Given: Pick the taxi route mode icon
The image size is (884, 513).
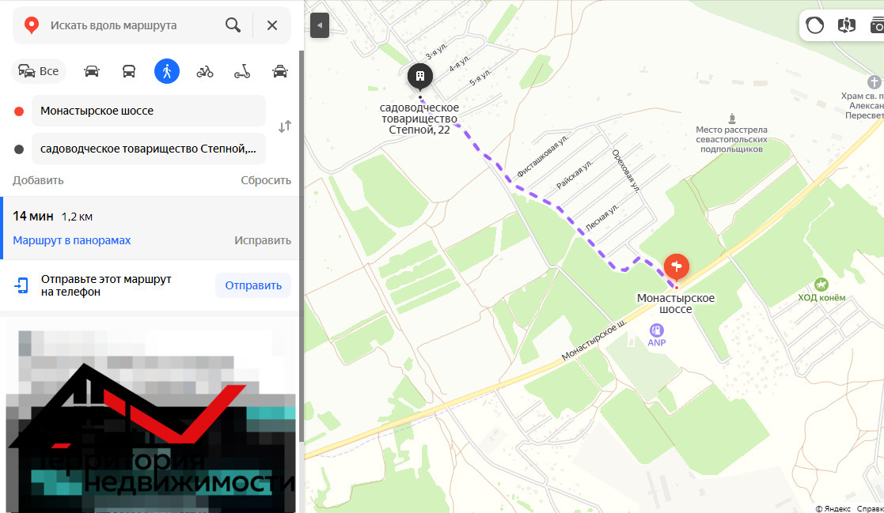Looking at the screenshot, I should (x=279, y=71).
